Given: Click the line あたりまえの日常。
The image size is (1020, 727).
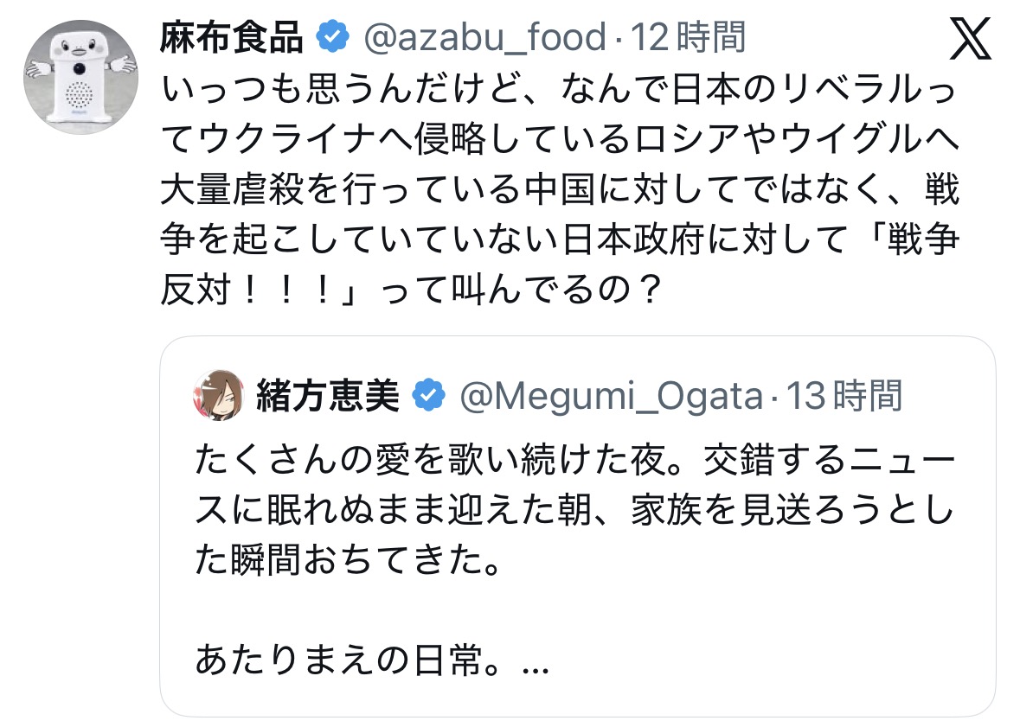Looking at the screenshot, I should click(356, 664).
